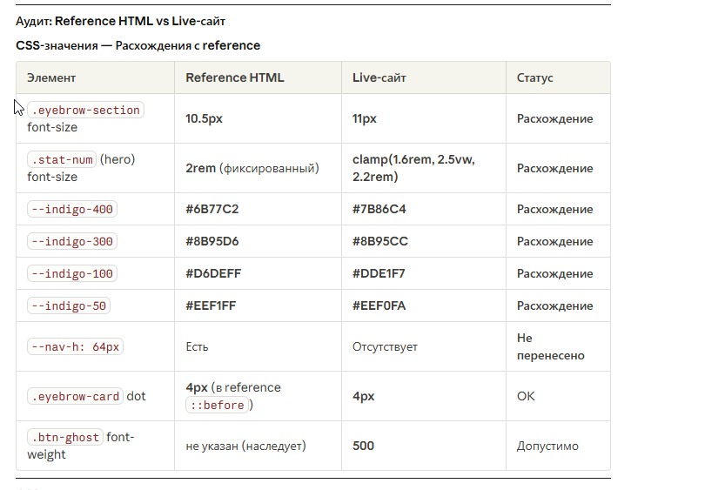Screen dimensions: 725x490
Task: Click the --indigo-400 variable chip
Action: coord(72,210)
